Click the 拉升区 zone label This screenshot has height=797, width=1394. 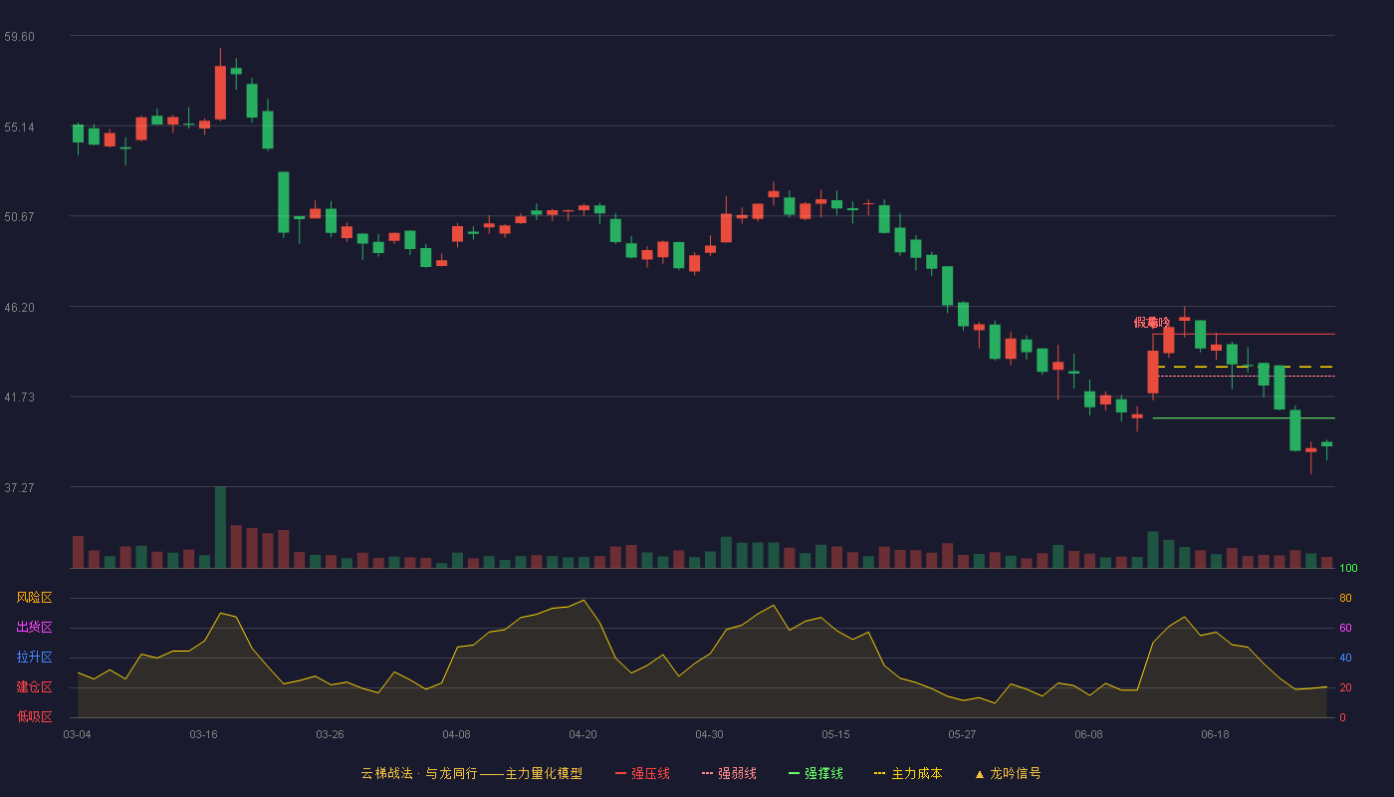point(34,658)
